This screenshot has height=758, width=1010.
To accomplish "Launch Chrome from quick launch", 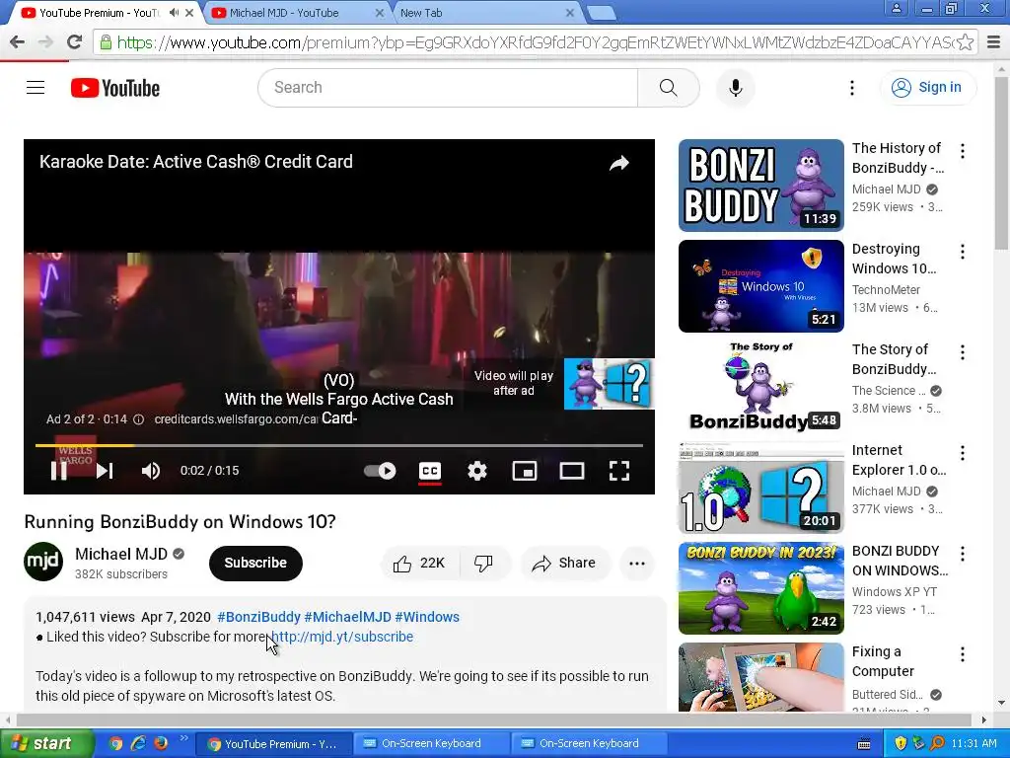I will (116, 743).
